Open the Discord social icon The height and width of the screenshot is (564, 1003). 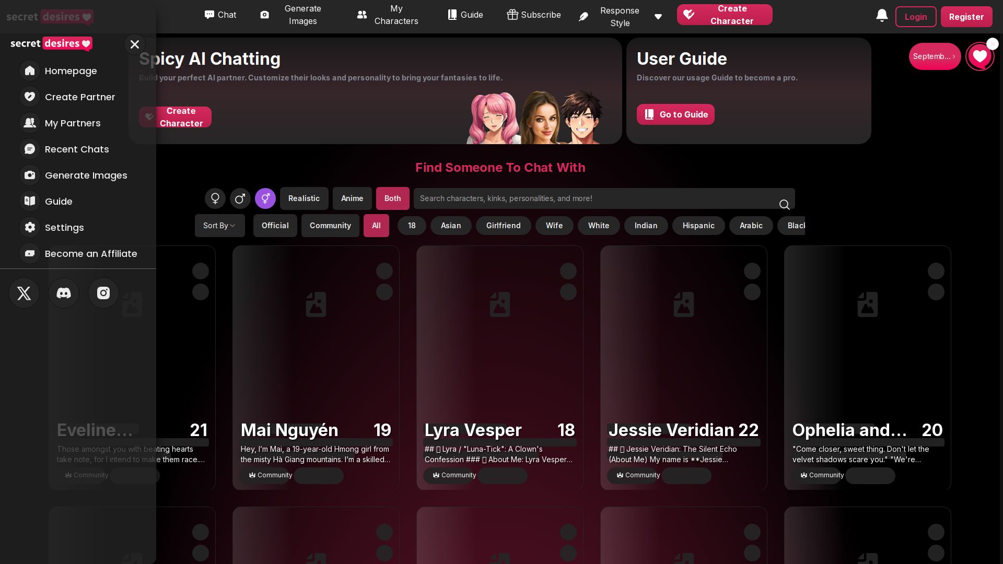(x=64, y=293)
